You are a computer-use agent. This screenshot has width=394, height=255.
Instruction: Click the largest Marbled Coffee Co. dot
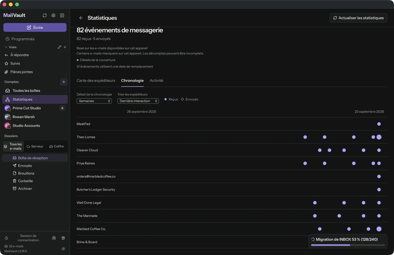pyautogui.click(x=379, y=229)
